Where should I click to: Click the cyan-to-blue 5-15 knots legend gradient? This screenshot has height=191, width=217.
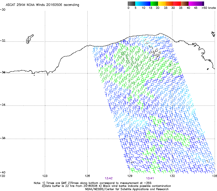point(143,4)
